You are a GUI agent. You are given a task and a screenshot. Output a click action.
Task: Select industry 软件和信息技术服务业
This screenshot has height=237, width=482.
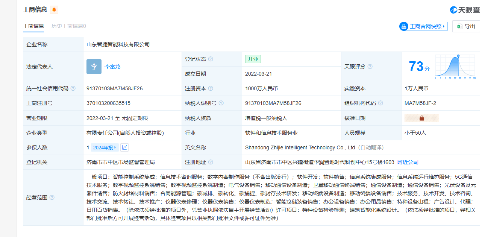click(x=271, y=133)
